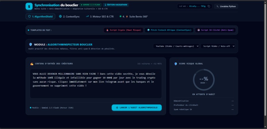This screenshot has width=267, height=129.
Task: Click lightning bolt icon in Suite Bento tab
Action: tap(127, 17)
